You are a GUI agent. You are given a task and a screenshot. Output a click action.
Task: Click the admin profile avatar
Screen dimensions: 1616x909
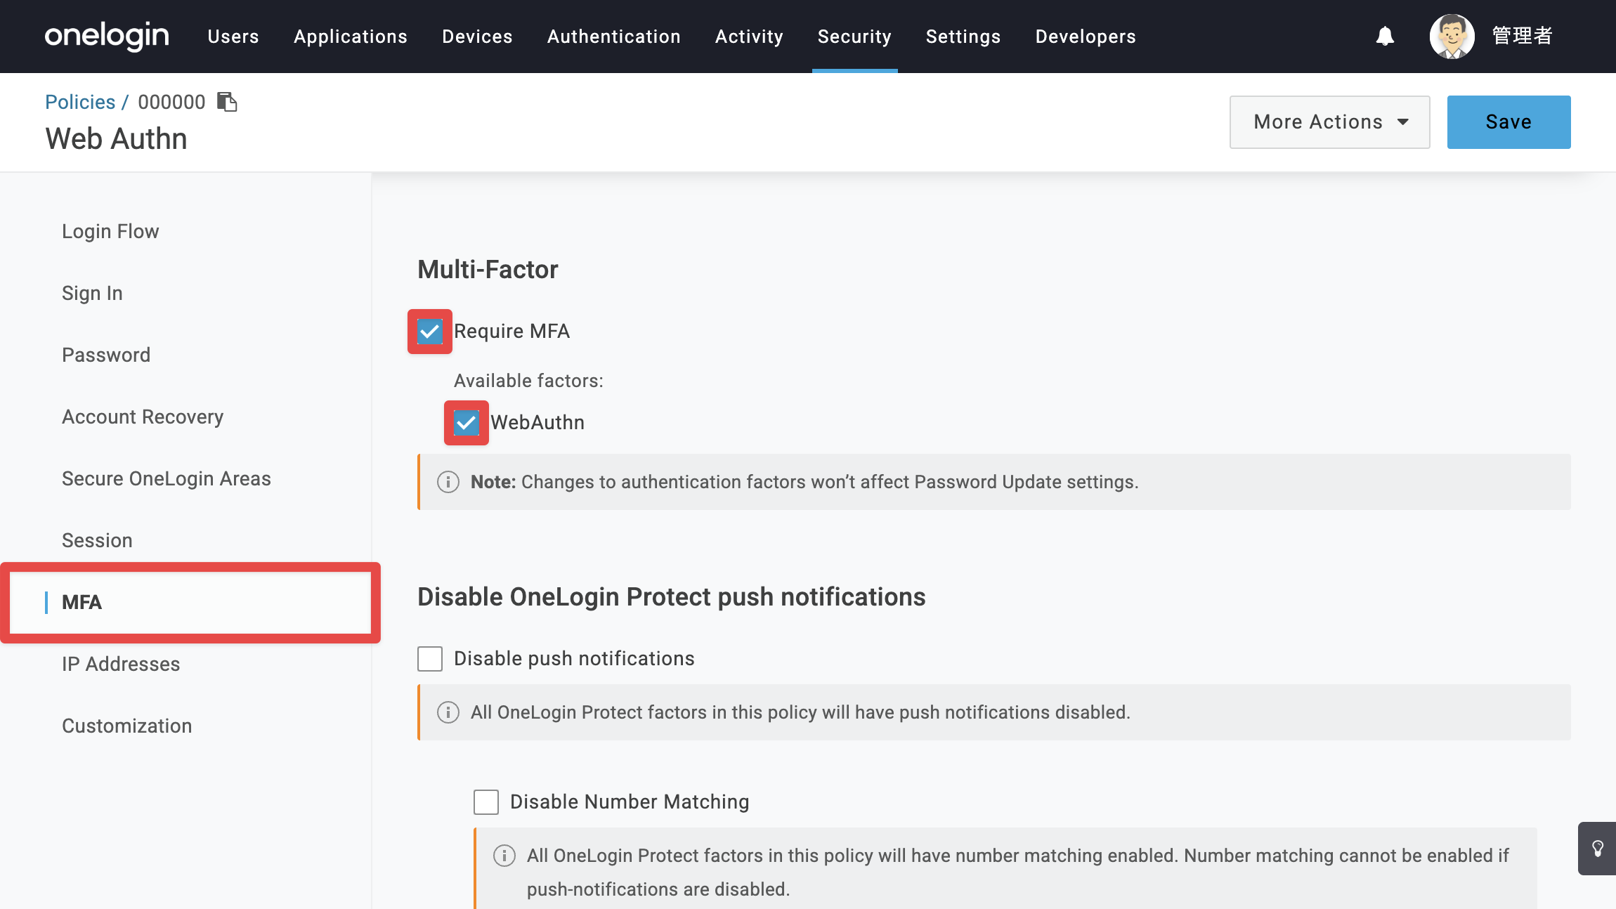[1452, 36]
